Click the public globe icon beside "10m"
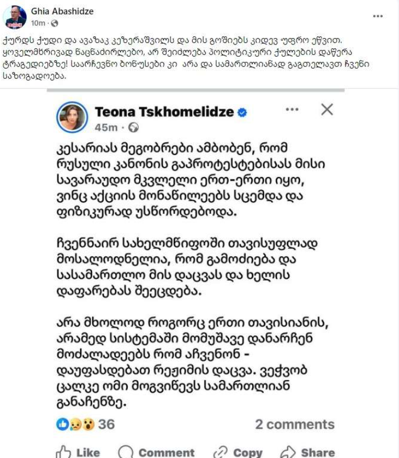Image resolution: width=399 pixels, height=458 pixels. click(54, 23)
